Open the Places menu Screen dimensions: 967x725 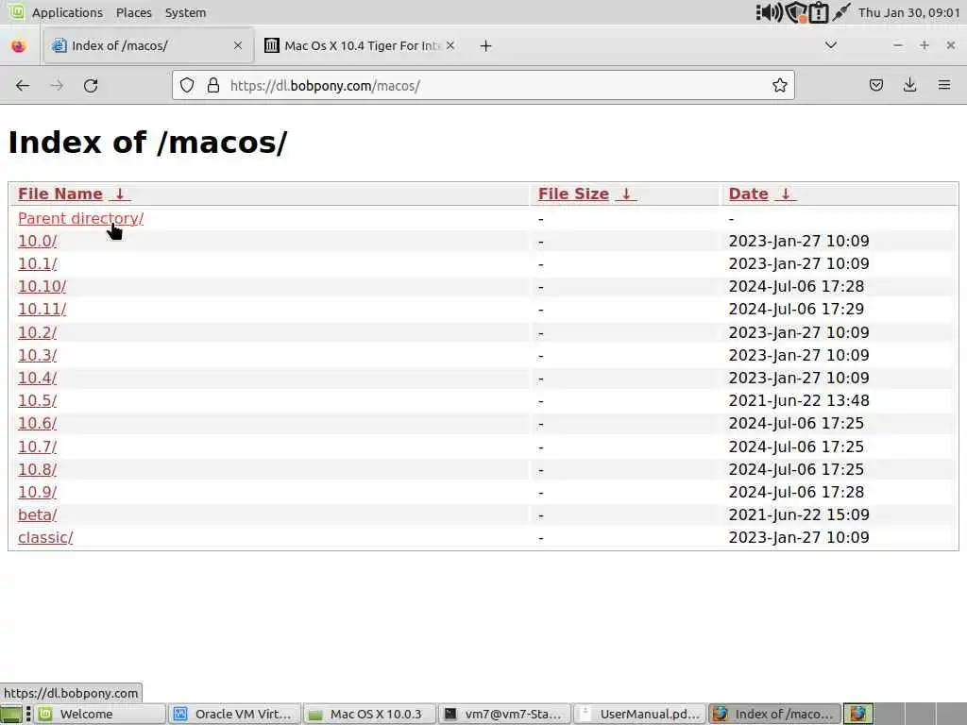[x=134, y=12]
